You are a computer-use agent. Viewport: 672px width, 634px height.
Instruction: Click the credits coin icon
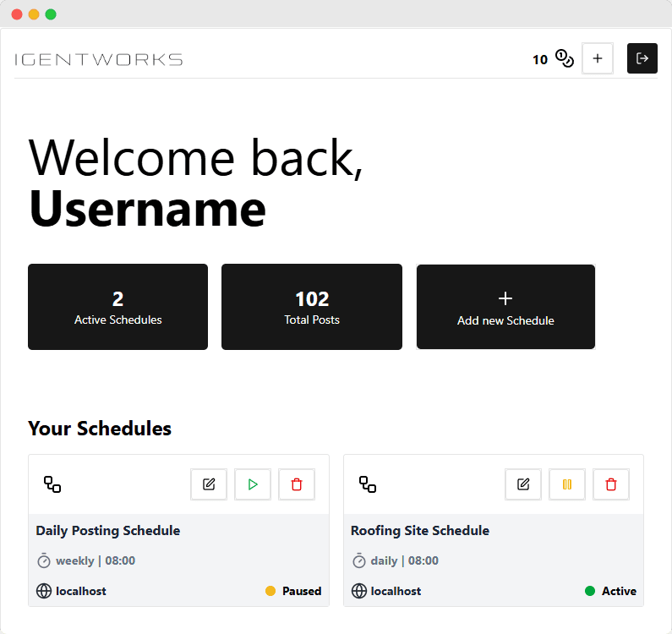click(565, 59)
